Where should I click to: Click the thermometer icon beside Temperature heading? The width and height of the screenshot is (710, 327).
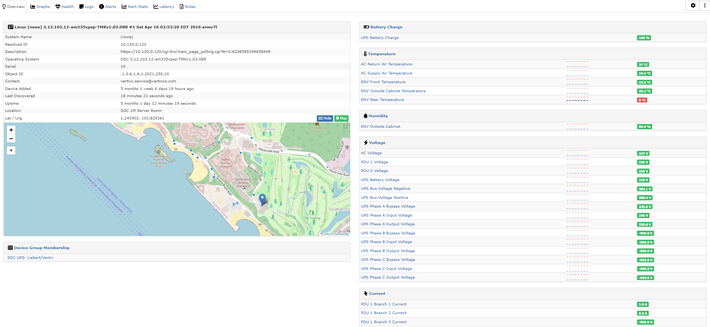pyautogui.click(x=365, y=54)
